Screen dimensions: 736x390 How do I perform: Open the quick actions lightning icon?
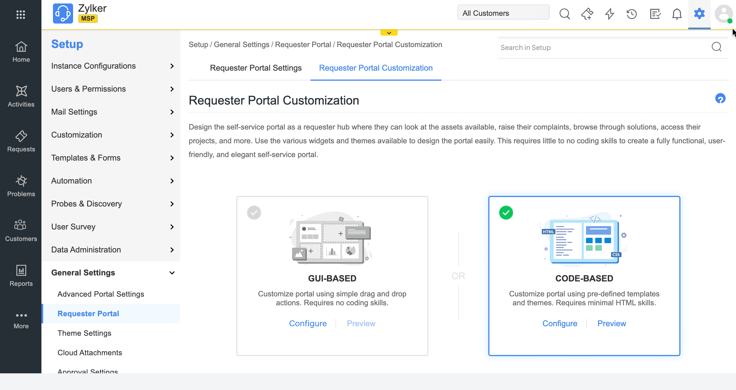tap(609, 13)
